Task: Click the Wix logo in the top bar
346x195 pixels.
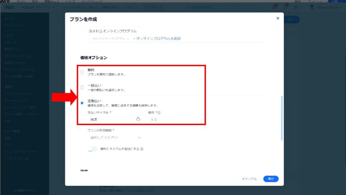Action: (x=10, y=7)
